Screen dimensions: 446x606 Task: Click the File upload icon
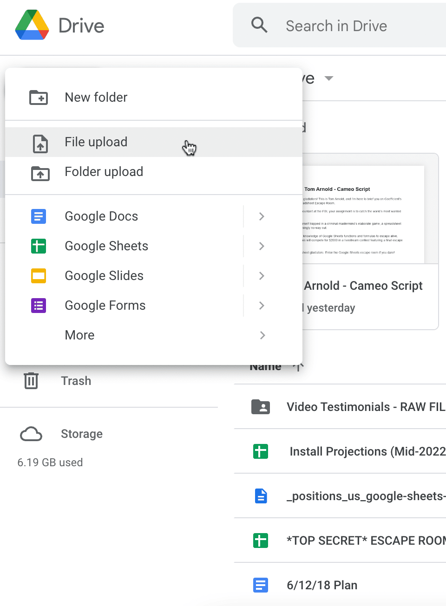coord(40,144)
